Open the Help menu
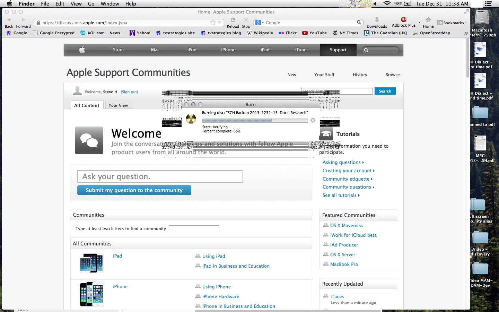499x312 pixels. 131,4
